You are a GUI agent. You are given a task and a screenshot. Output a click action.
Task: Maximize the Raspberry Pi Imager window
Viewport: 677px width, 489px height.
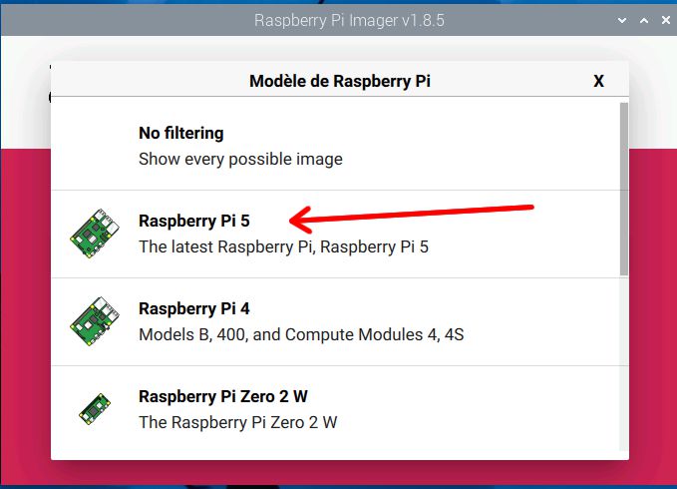coord(644,20)
